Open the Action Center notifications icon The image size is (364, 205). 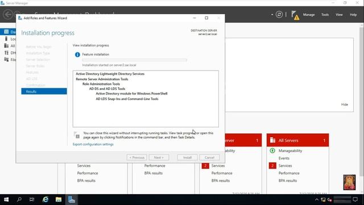[x=355, y=199]
